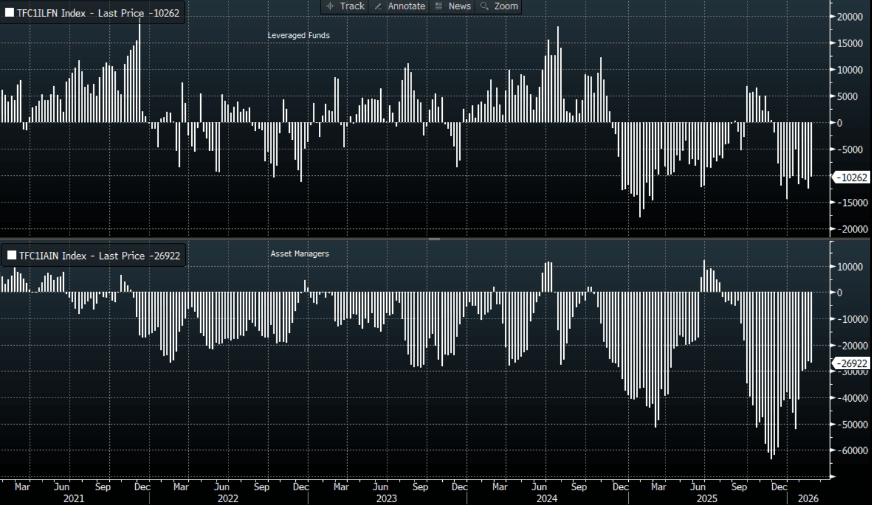Screen dimensions: 872x505
Task: Click the Annotate pencil icon
Action: (x=378, y=6)
